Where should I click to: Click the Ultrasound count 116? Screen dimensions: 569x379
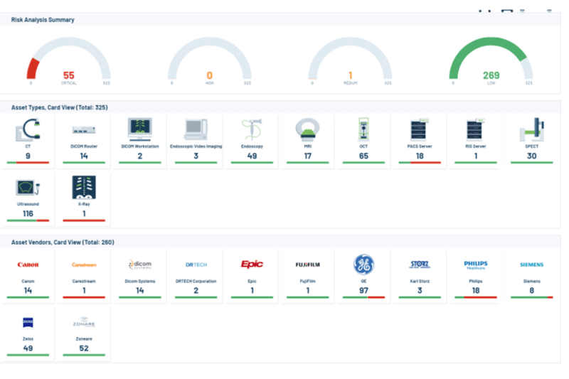click(28, 213)
